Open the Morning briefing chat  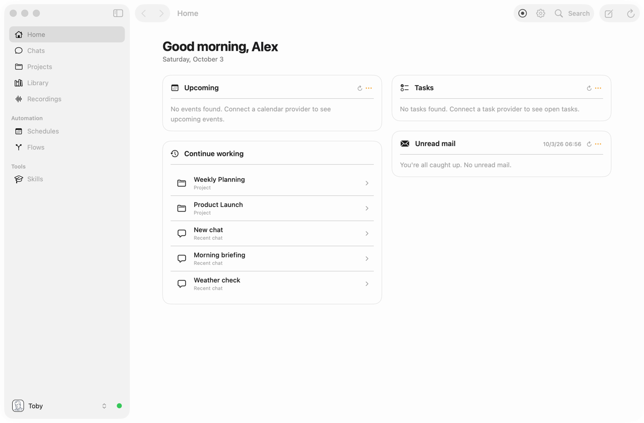(272, 259)
